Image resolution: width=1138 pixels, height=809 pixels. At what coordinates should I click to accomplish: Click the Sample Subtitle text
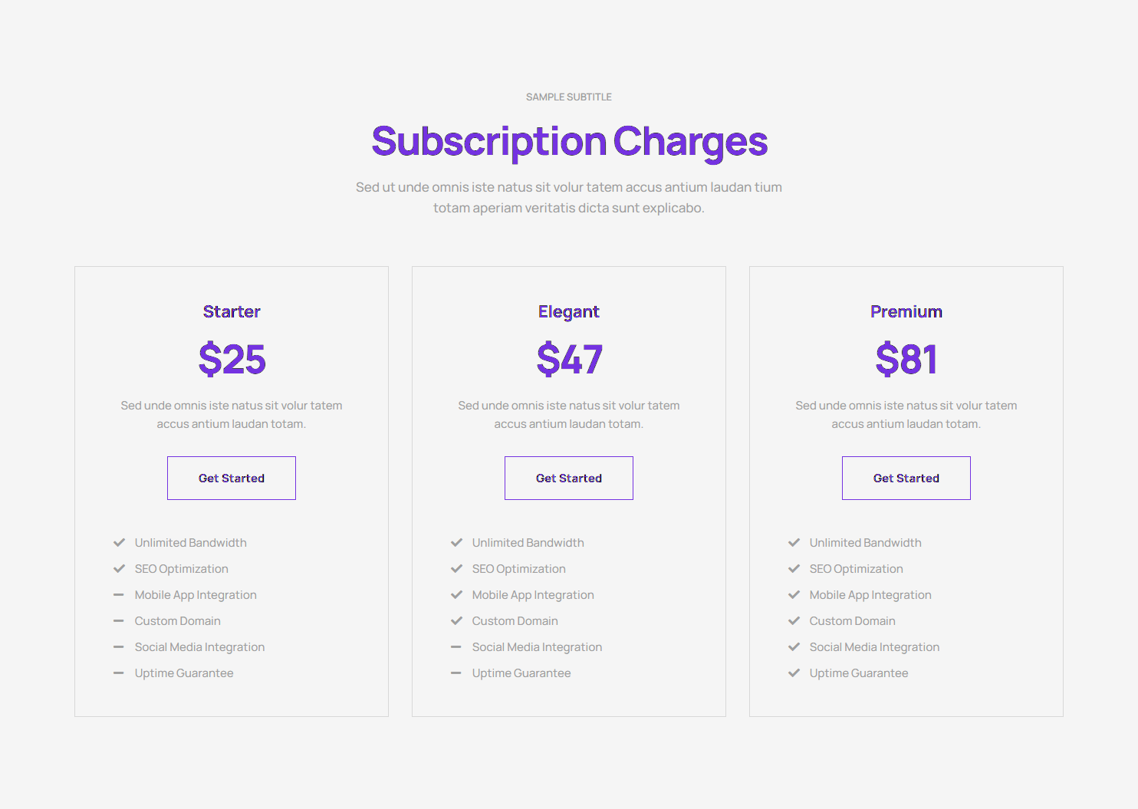pos(569,97)
